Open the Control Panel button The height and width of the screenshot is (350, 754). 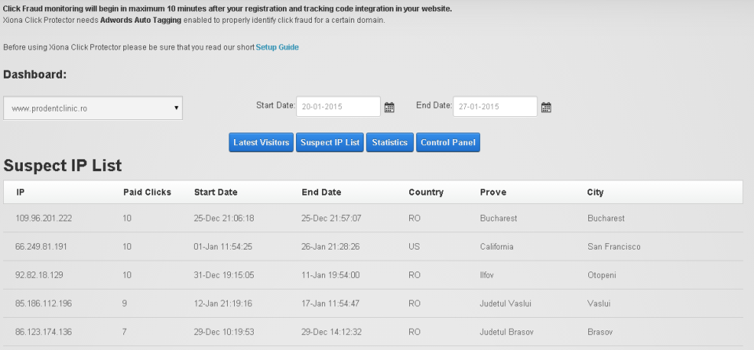click(448, 143)
